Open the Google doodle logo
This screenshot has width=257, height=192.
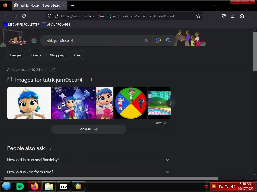click(x=18, y=40)
